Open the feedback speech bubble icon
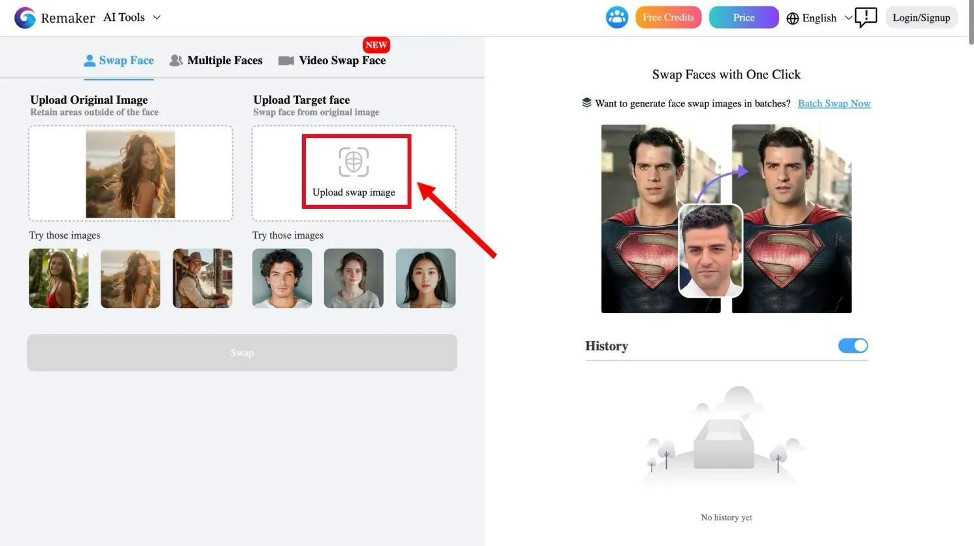This screenshot has height=546, width=974. click(866, 18)
